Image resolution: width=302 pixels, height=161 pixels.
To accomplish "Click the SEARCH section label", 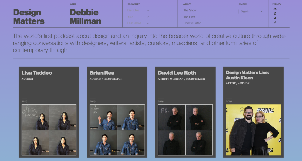I will (243, 4).
